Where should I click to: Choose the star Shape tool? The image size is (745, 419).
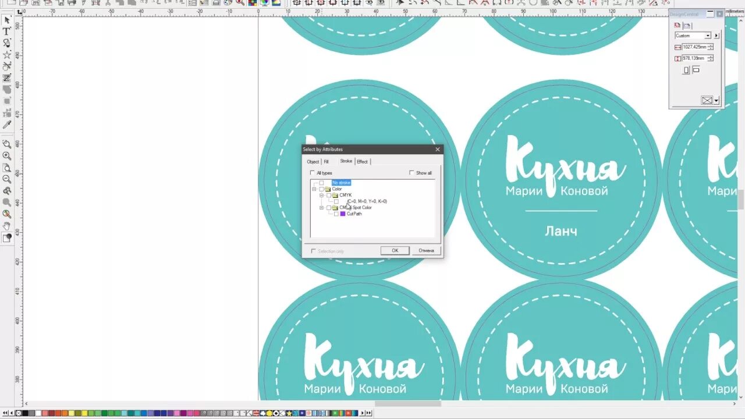coord(7,55)
